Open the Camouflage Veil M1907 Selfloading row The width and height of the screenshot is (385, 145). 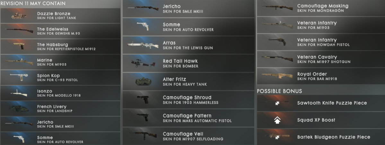188,136
